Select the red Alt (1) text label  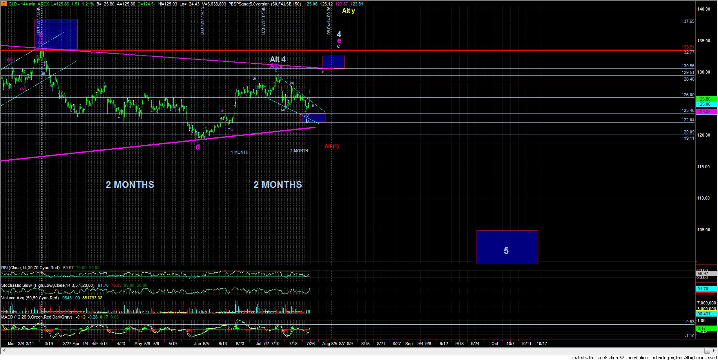point(332,146)
